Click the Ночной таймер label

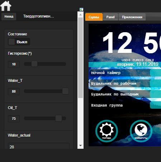coord(106,73)
